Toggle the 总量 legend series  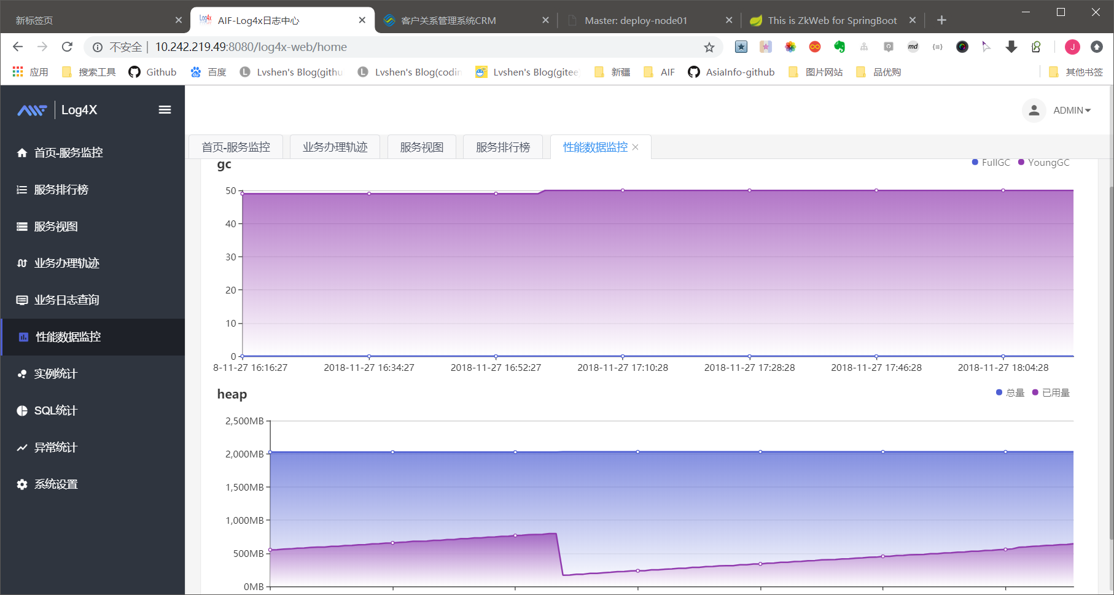pyautogui.click(x=1010, y=393)
